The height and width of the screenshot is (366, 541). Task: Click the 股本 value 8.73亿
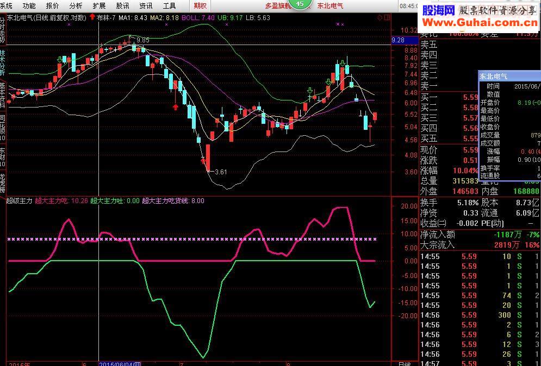(527, 203)
